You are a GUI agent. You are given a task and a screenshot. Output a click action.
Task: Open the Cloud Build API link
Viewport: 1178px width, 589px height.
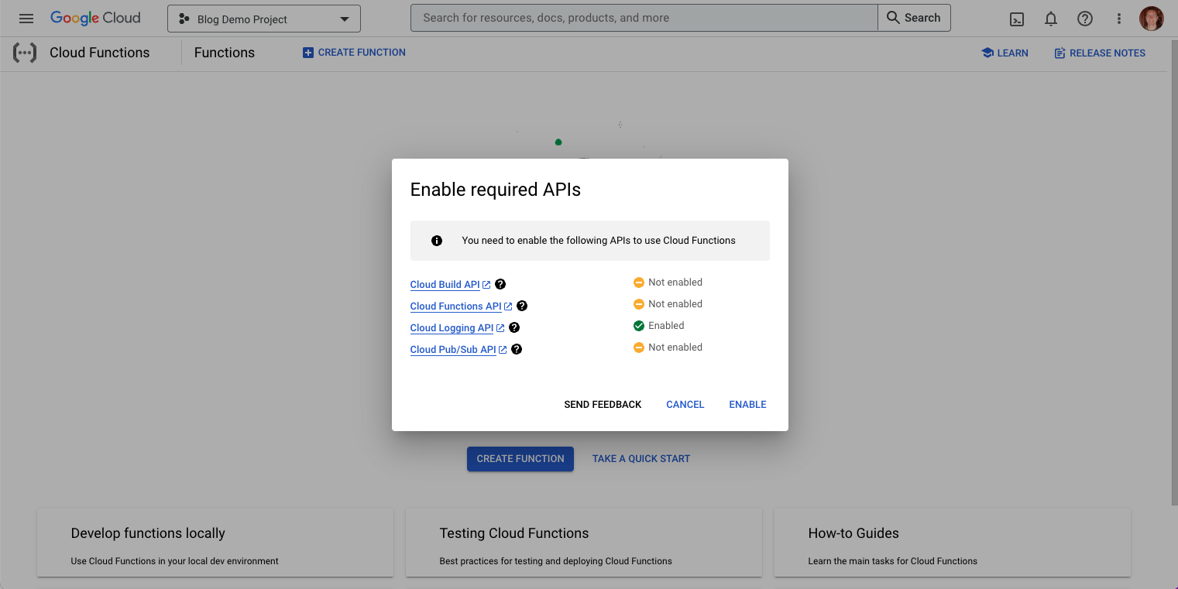[x=450, y=284]
